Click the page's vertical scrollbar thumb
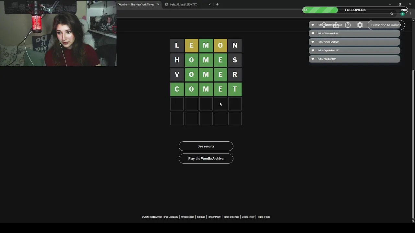The height and width of the screenshot is (233, 415). pos(413,144)
